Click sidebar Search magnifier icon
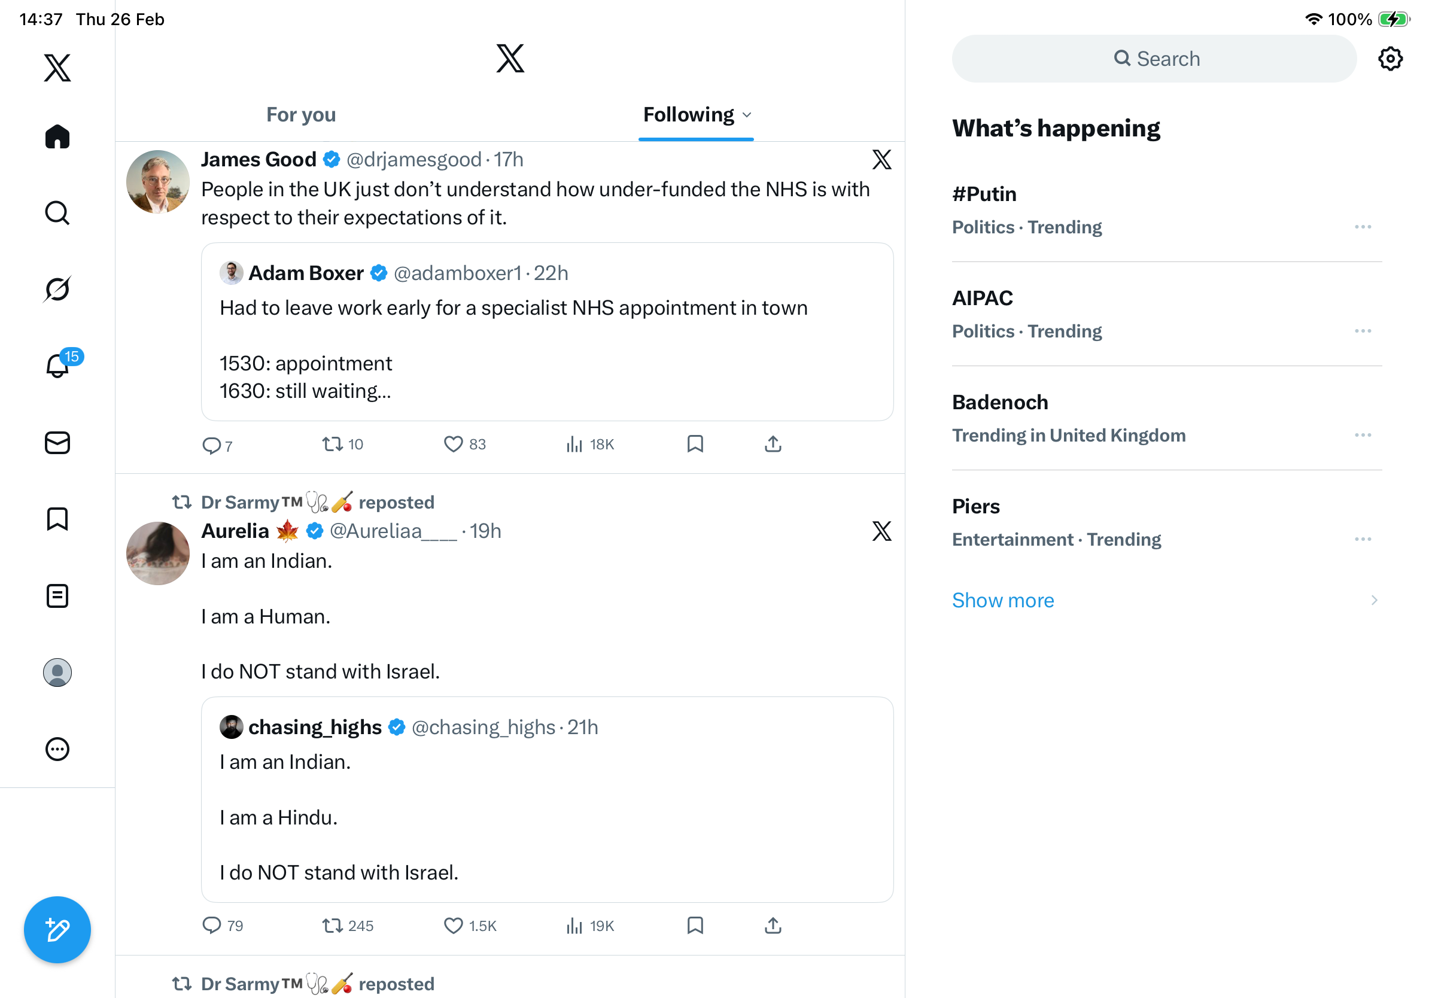 pyautogui.click(x=57, y=213)
